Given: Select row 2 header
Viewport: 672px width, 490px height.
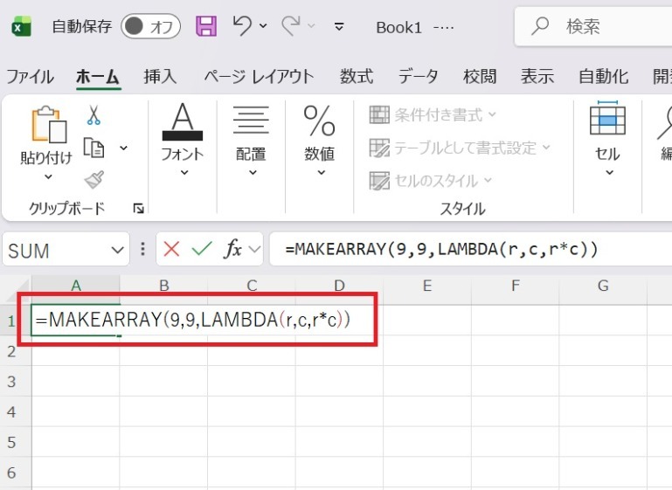Looking at the screenshot, I should tap(11, 351).
